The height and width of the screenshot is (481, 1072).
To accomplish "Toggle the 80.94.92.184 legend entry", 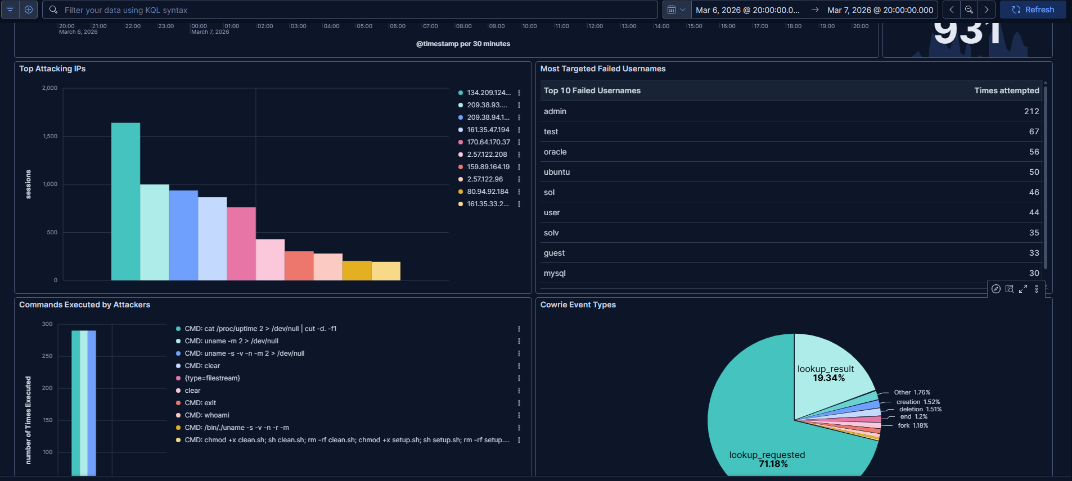I will (487, 192).
